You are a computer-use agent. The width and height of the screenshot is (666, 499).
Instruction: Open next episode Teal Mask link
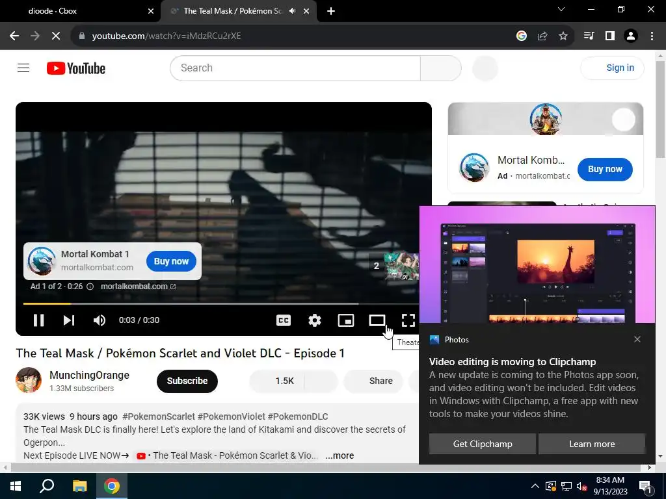pyautogui.click(x=227, y=455)
